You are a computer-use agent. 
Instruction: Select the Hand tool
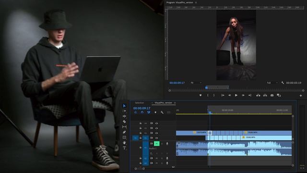[124, 143]
